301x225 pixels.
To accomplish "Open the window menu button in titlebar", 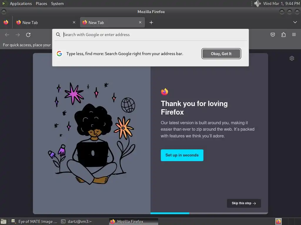I will pyautogui.click(x=4, y=12).
